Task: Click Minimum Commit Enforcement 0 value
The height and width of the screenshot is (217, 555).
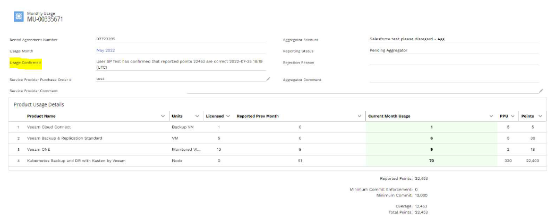Action: (x=416, y=189)
